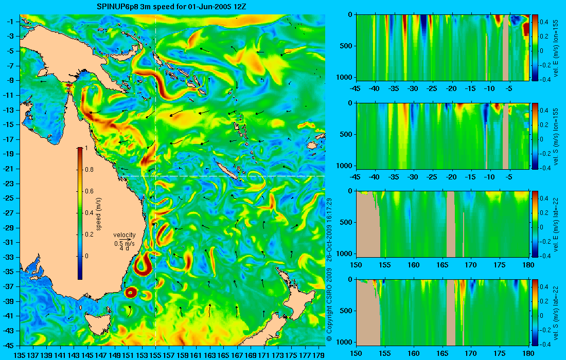Click the '0.6' tick on the speed color bar

(x=89, y=191)
